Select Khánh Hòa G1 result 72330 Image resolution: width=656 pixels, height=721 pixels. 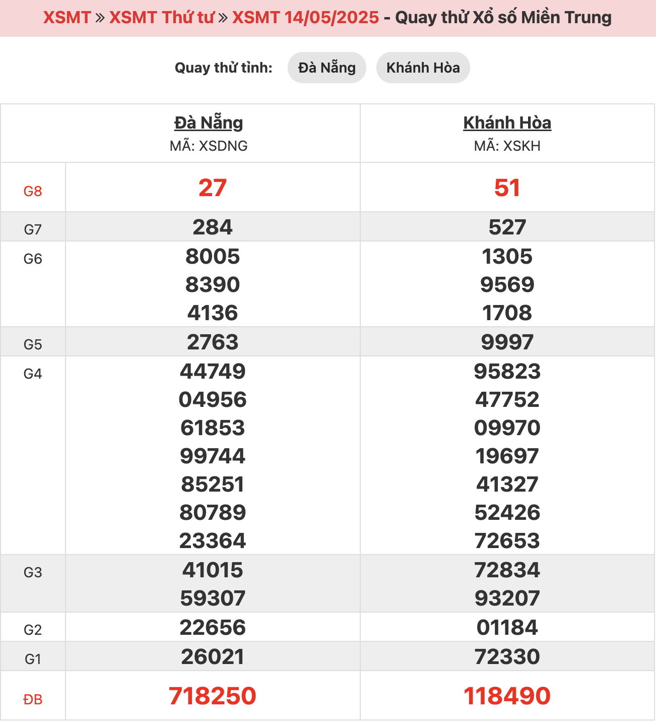(x=507, y=657)
